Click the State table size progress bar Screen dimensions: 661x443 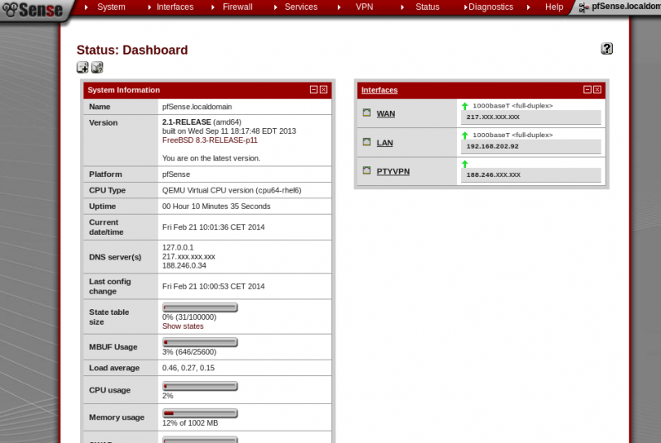(x=200, y=307)
